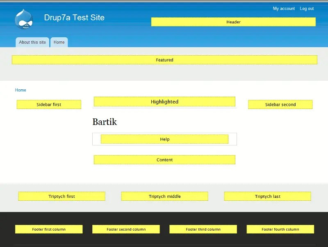
Task: Click the Help region block
Action: 164,139
